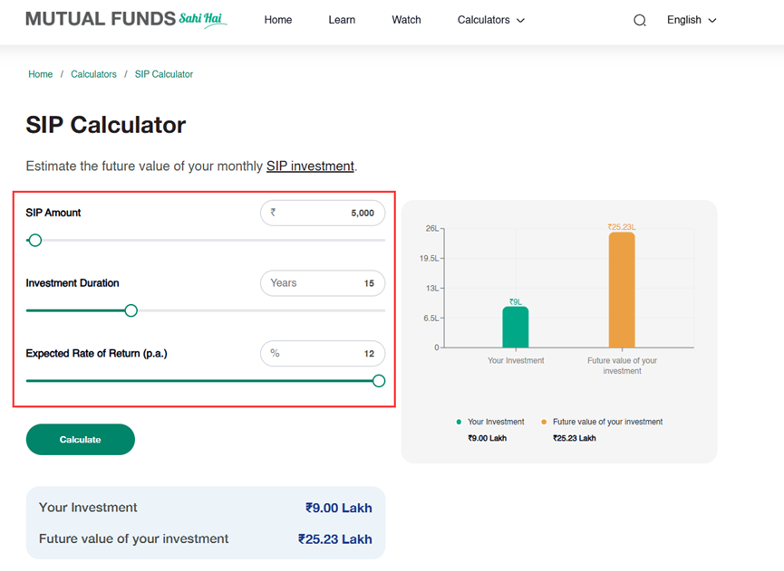Click the orange Future value bar in chart
The image size is (784, 571).
click(x=621, y=290)
